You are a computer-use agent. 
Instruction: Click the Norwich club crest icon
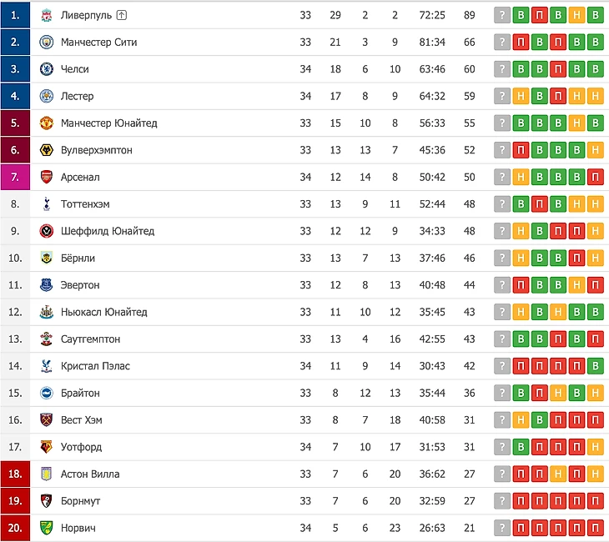(x=46, y=528)
